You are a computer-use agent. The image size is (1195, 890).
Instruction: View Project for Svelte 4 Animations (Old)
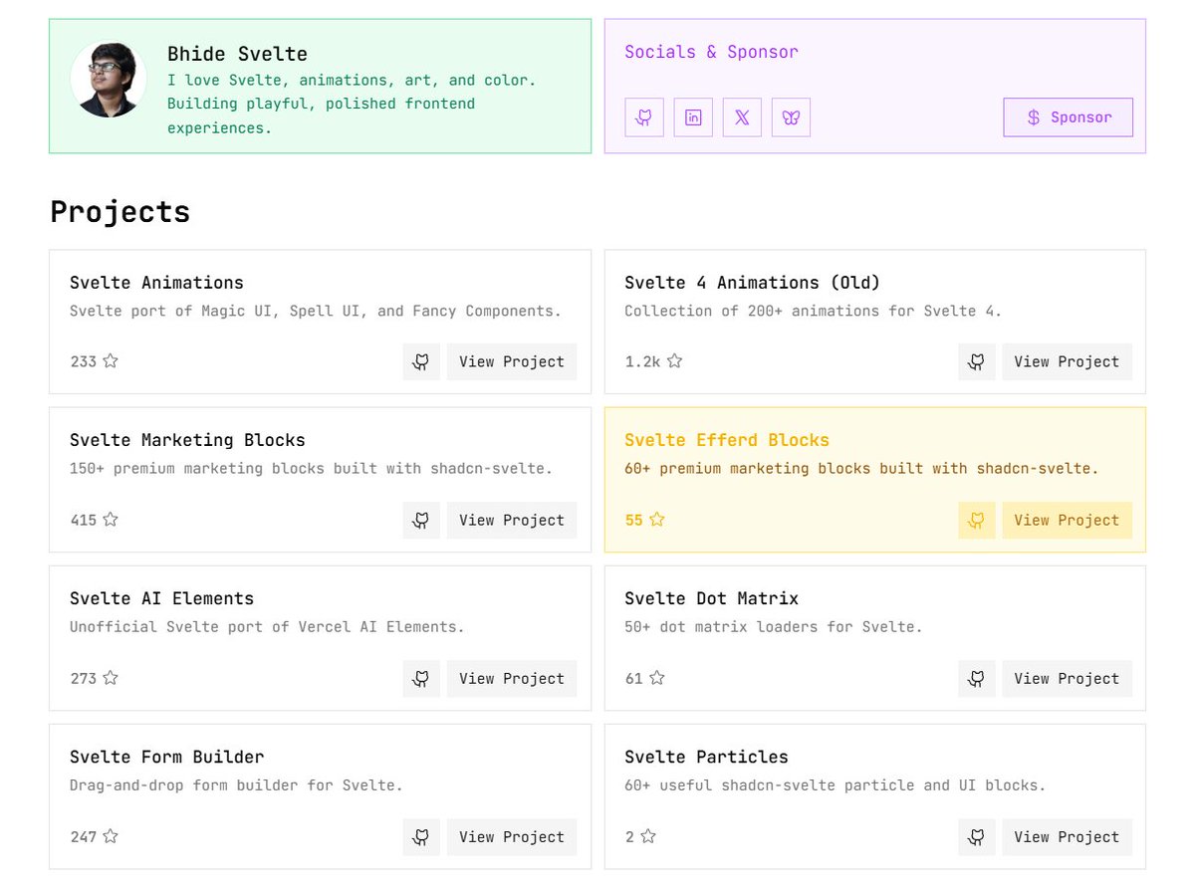click(x=1067, y=362)
